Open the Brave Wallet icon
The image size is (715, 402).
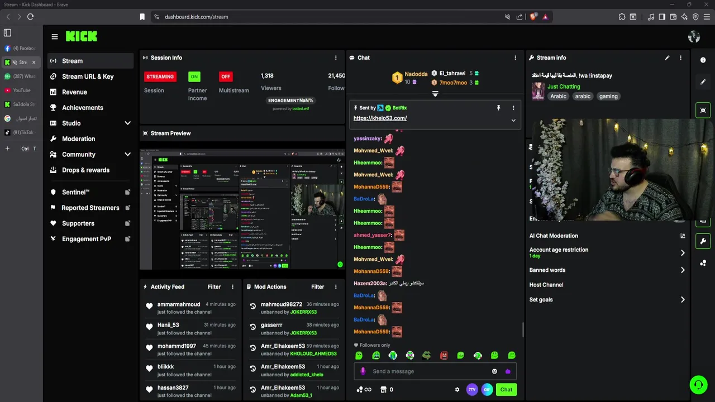point(673,17)
